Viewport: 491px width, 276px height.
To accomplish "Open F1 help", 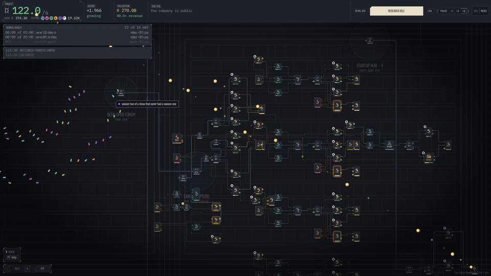I will (12, 258).
